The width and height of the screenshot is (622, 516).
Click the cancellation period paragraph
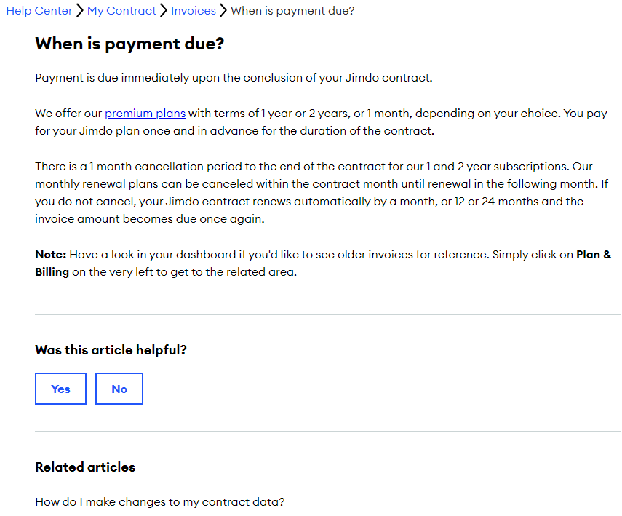[x=322, y=193]
